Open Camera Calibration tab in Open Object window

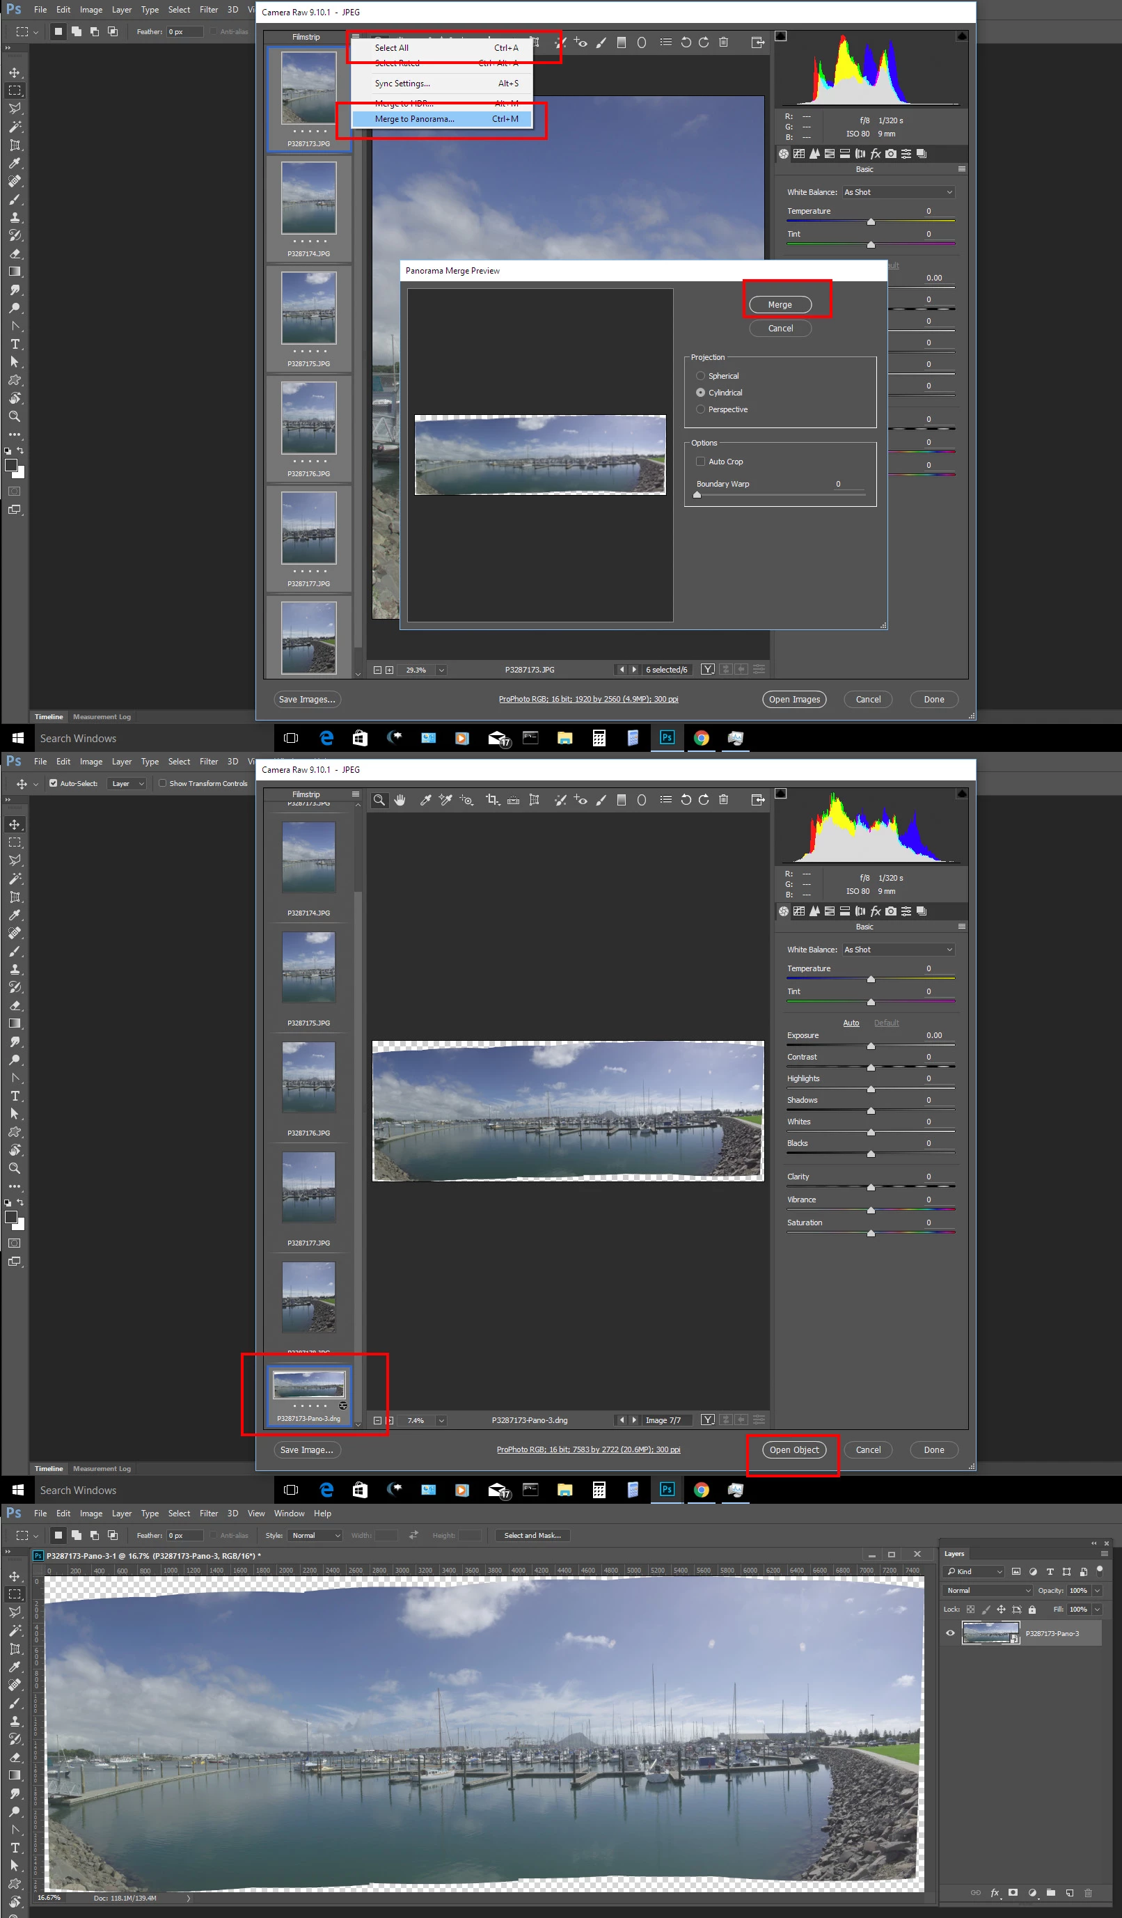[891, 911]
